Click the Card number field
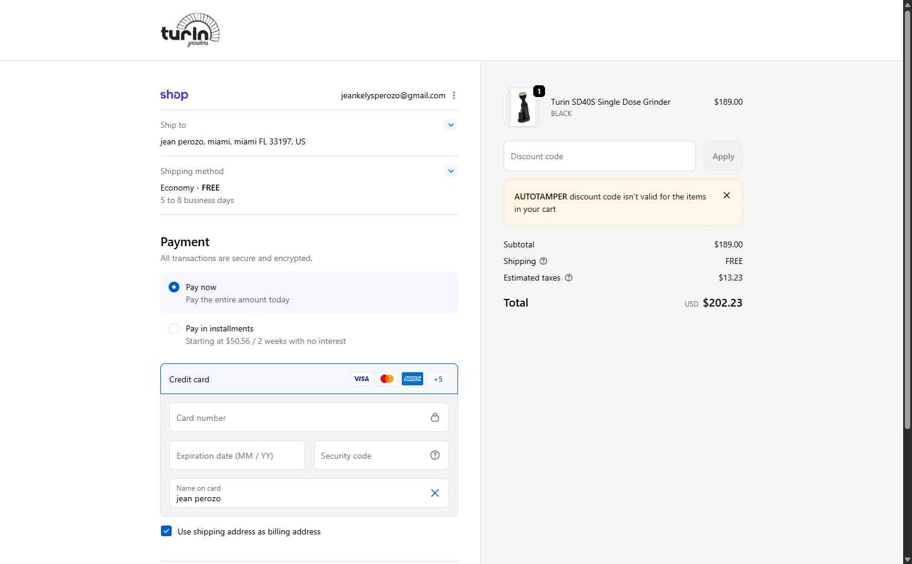912x564 pixels. pos(309,418)
